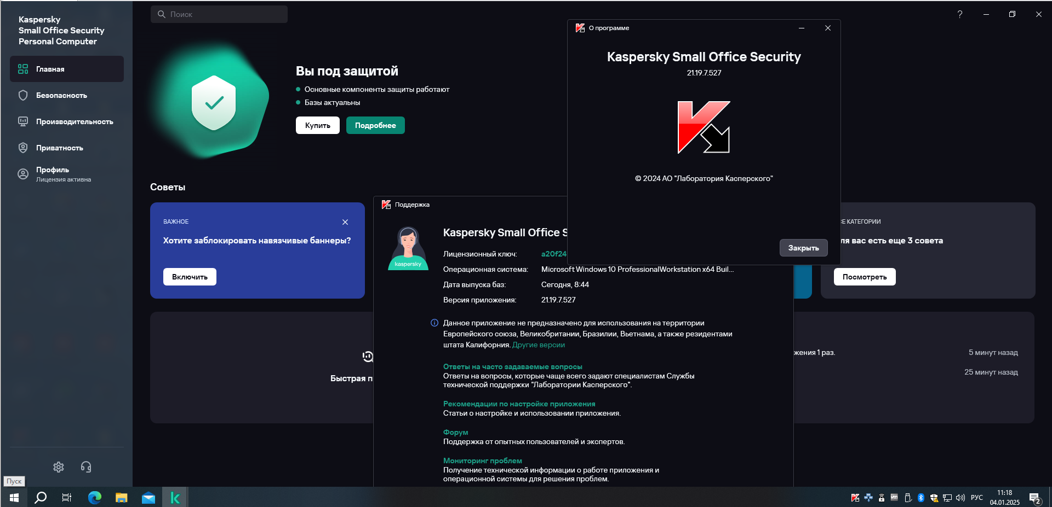Open the Безопасность section
The width and height of the screenshot is (1052, 507).
point(67,95)
